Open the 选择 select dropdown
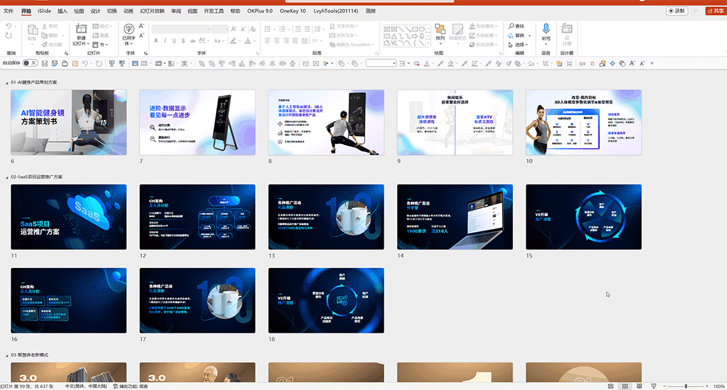The width and height of the screenshot is (727, 390). click(x=518, y=44)
